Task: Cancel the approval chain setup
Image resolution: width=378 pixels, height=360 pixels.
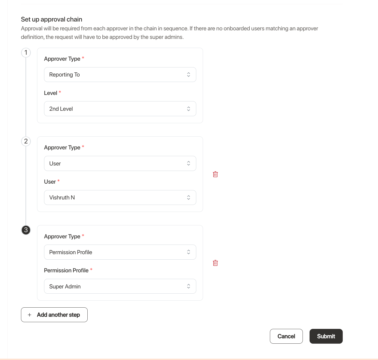Action: [286, 336]
